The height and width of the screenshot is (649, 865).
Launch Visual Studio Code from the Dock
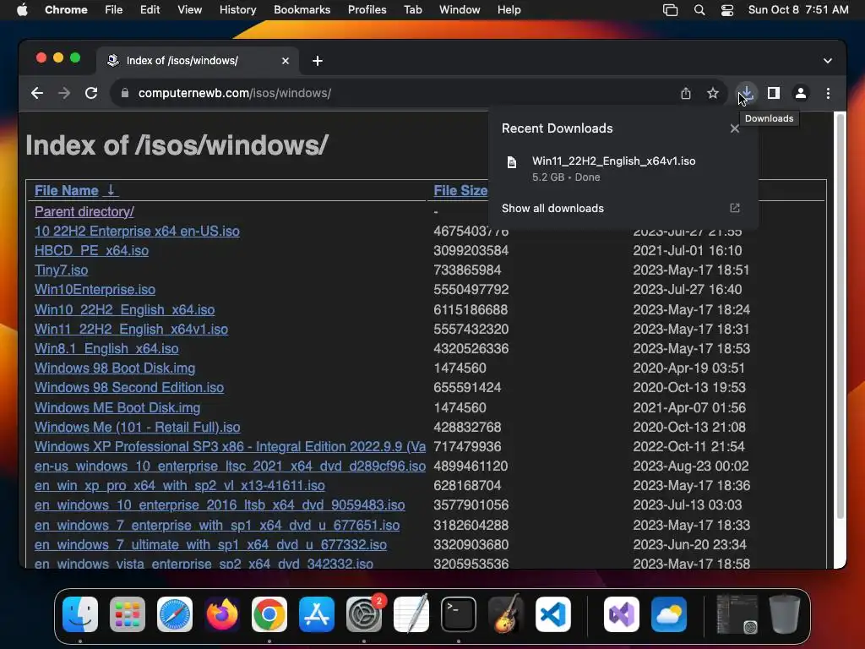553,614
